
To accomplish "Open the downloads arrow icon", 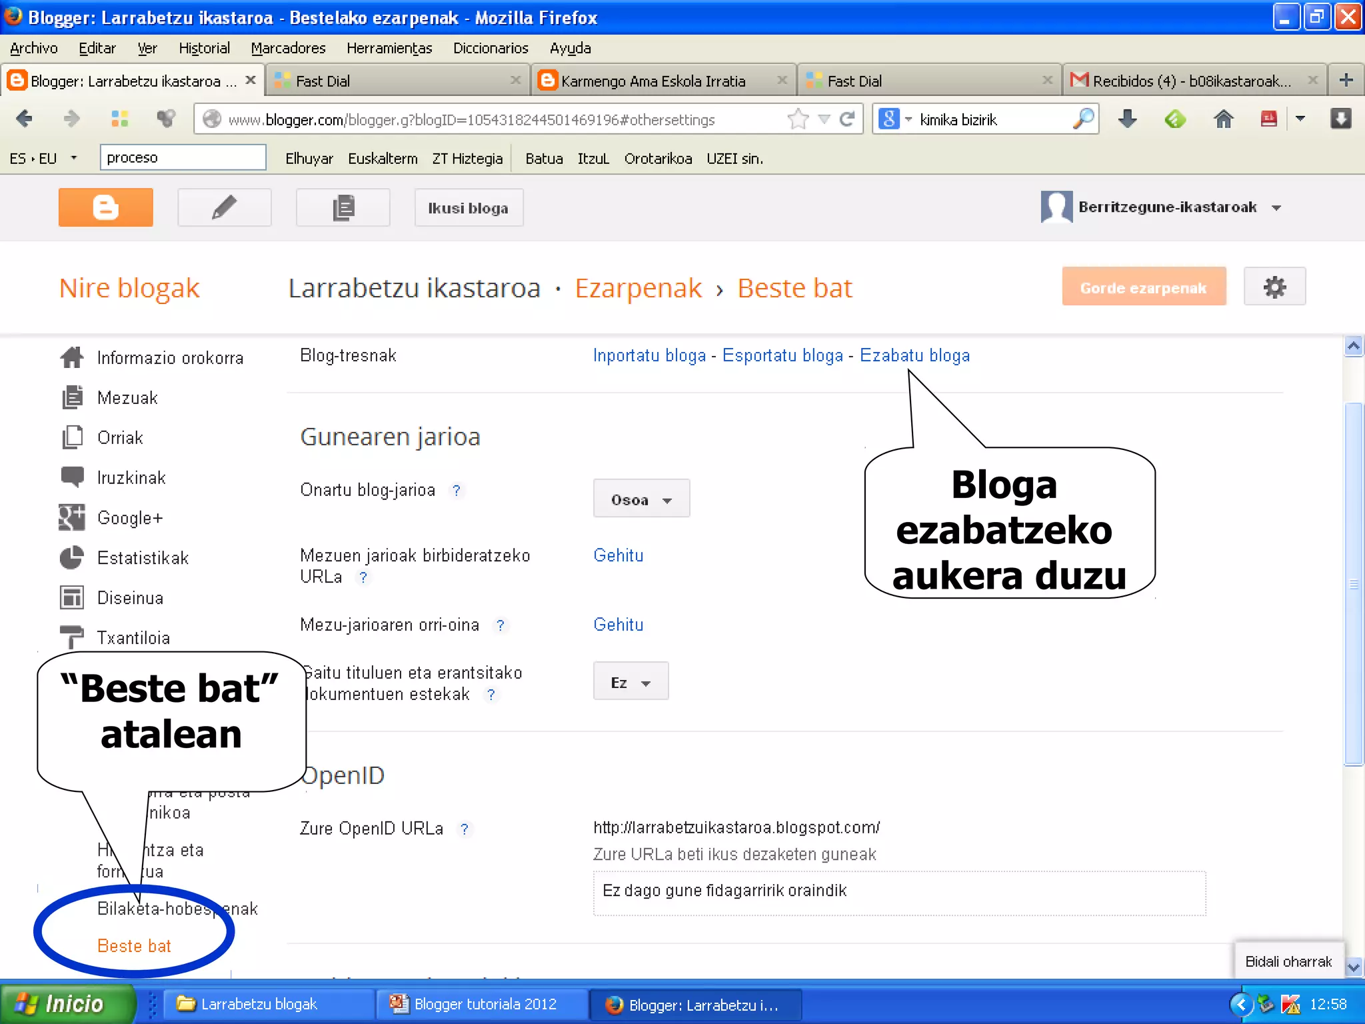I will [1127, 119].
